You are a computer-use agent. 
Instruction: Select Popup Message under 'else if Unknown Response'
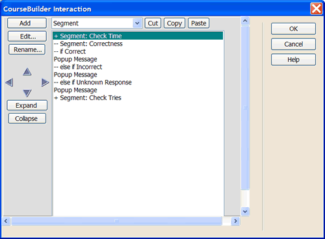138,90
